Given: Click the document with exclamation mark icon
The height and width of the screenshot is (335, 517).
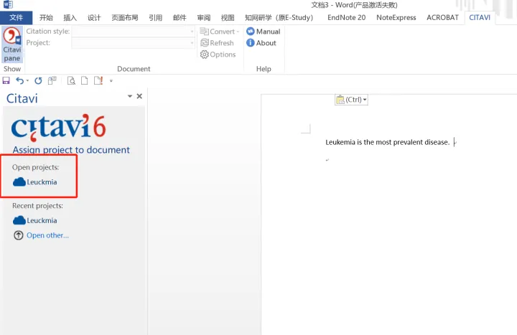Looking at the screenshot, I should (x=98, y=81).
